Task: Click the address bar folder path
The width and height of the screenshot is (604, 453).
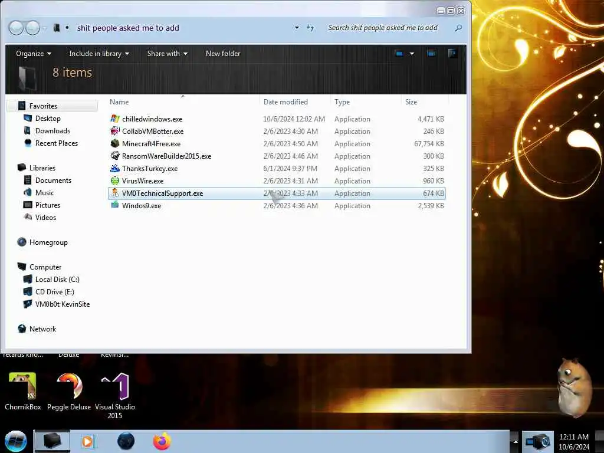Action: 128,28
